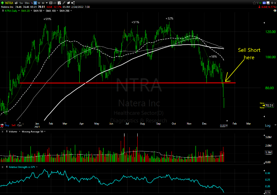This screenshot has width=277, height=195.
Task: Open the blue S layout dropdown
Action: [264, 3]
